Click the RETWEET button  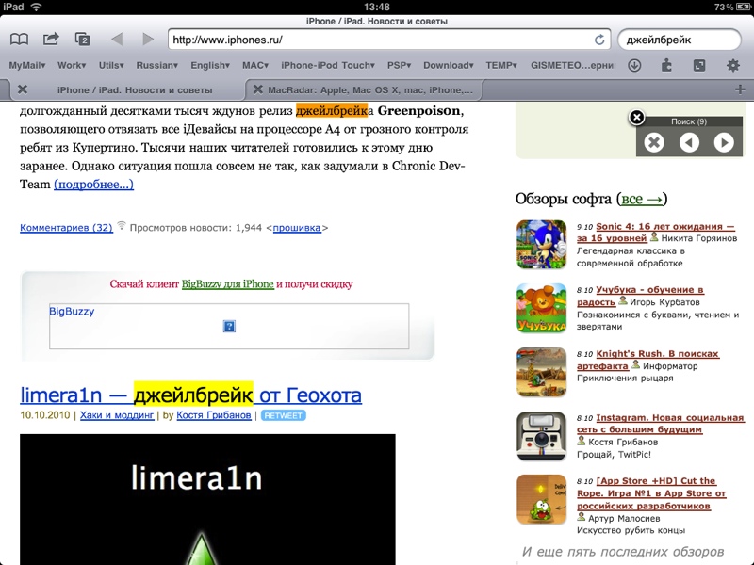[x=284, y=415]
